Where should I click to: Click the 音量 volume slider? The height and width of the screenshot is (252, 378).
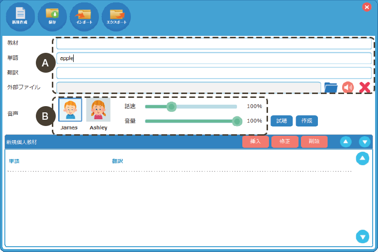(191, 121)
